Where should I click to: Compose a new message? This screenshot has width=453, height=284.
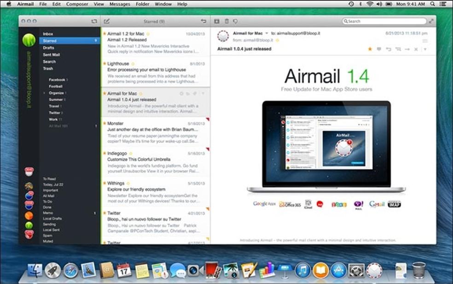(108, 21)
